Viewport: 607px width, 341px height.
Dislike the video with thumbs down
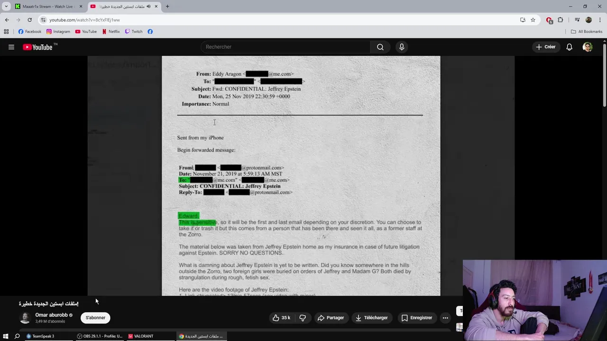coord(303,318)
